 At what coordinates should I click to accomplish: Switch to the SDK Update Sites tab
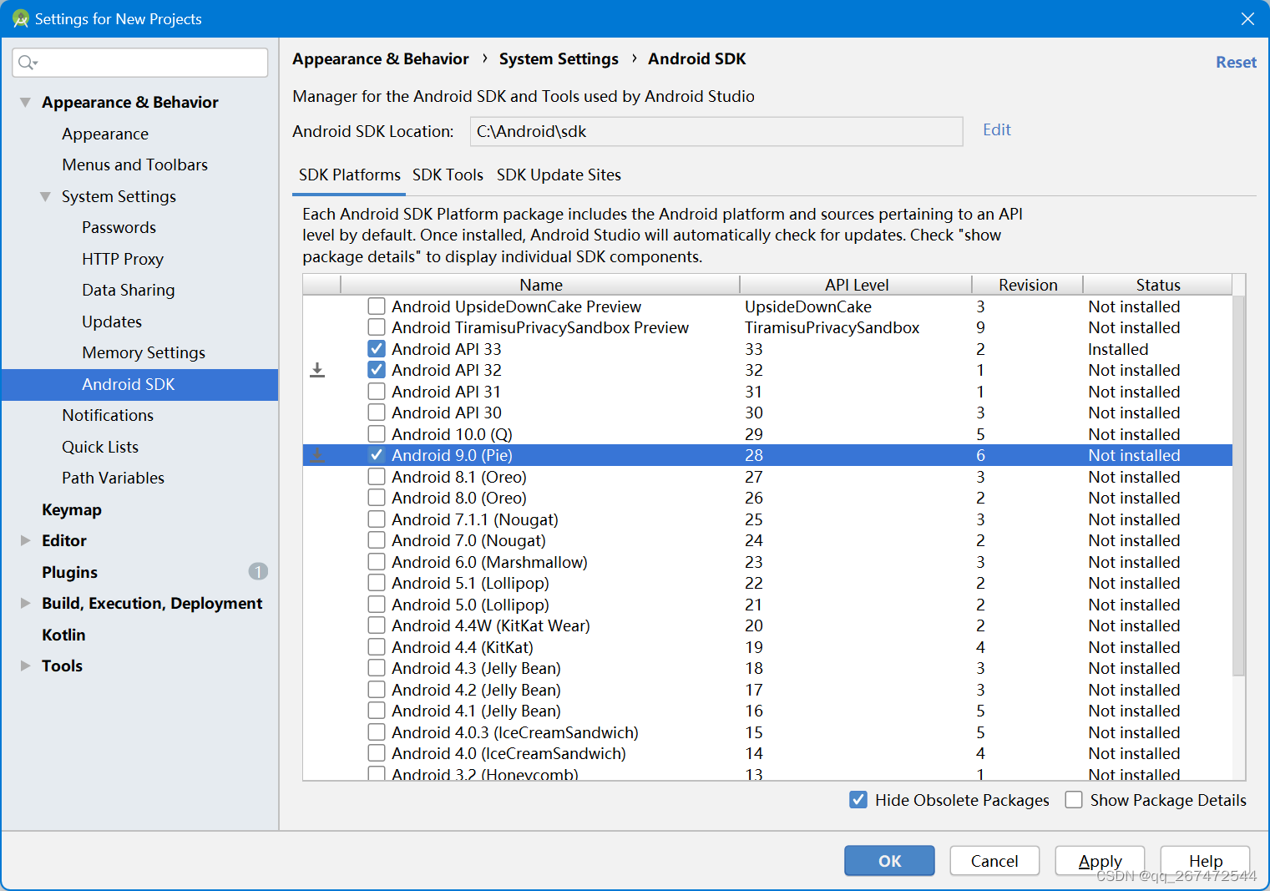coord(559,175)
